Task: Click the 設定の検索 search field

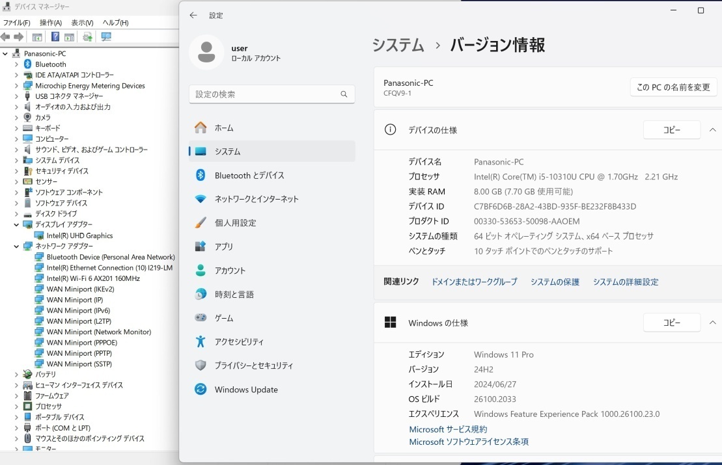Action: click(x=271, y=94)
